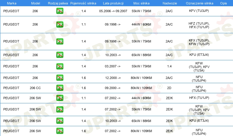The width and height of the screenshot is (233, 136).
Task: Click KFW (TU3JP), KFV (TU3A) in 206 SW row
Action: 199,110
